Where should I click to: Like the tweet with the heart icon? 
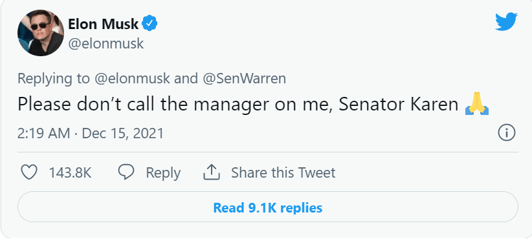tap(29, 172)
